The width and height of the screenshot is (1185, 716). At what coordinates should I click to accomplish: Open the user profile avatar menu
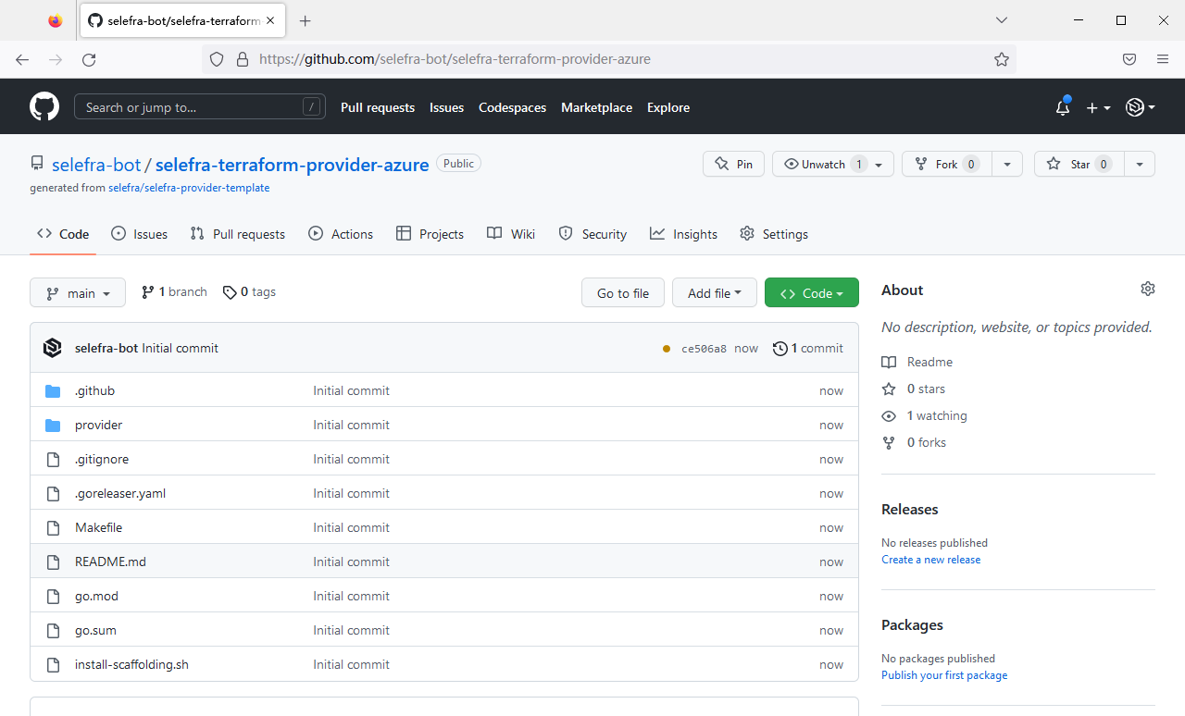coord(1141,107)
